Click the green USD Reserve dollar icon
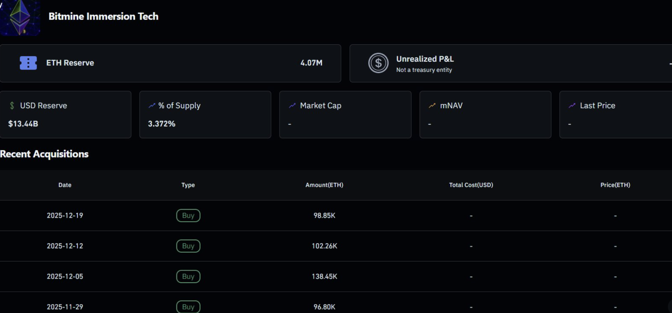This screenshot has width=672, height=313. tap(12, 106)
